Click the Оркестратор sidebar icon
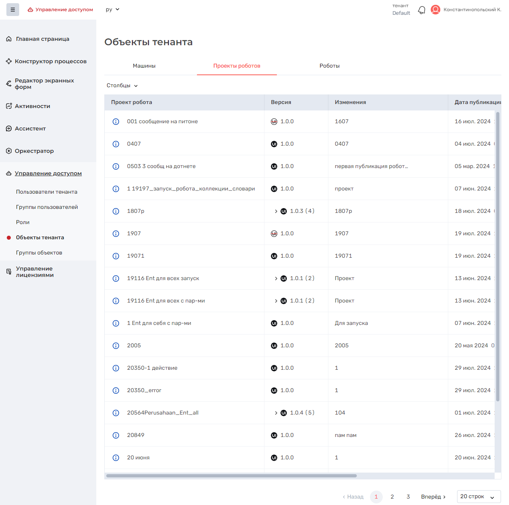 9,151
